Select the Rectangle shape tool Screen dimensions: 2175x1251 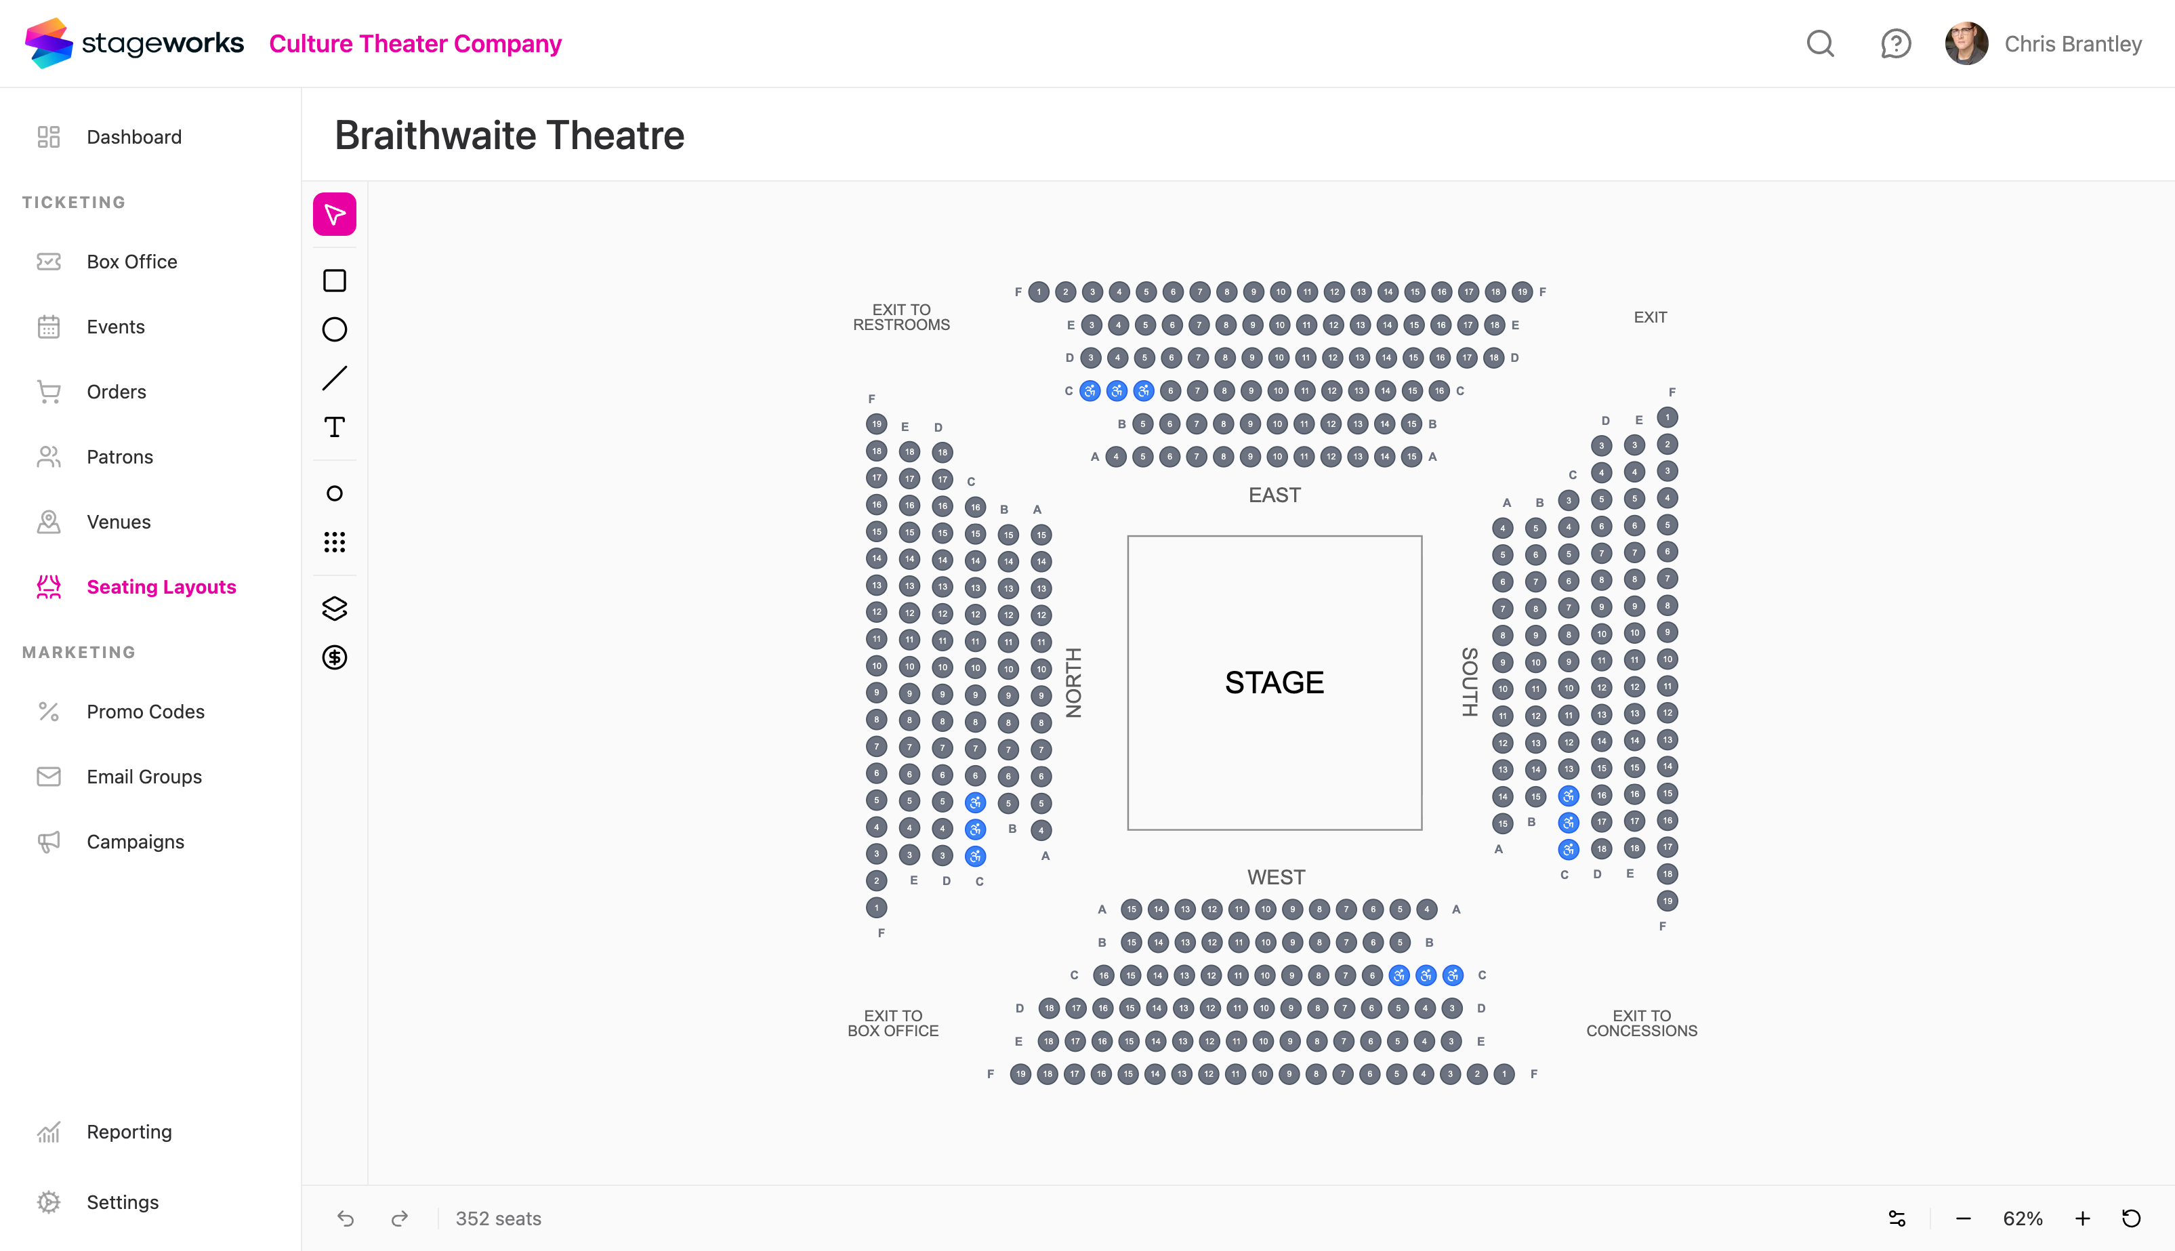(x=334, y=280)
